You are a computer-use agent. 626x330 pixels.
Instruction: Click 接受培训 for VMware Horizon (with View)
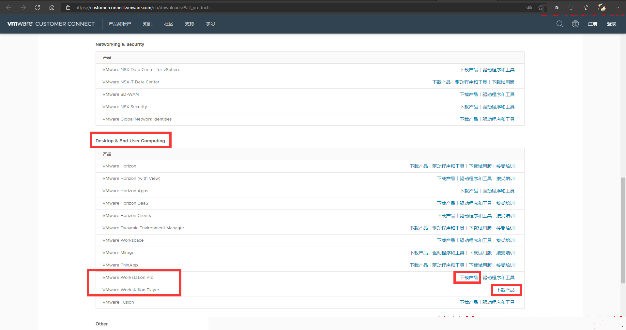coord(505,179)
